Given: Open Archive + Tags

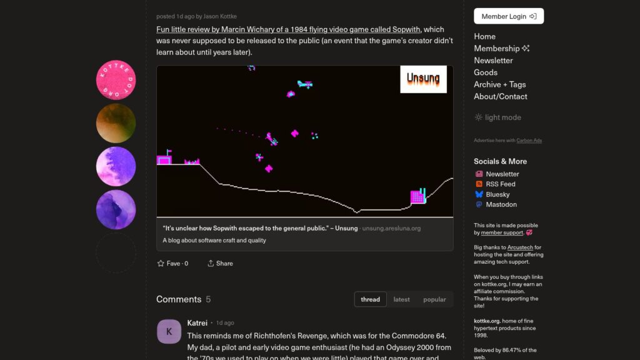Looking at the screenshot, I should (x=499, y=84).
